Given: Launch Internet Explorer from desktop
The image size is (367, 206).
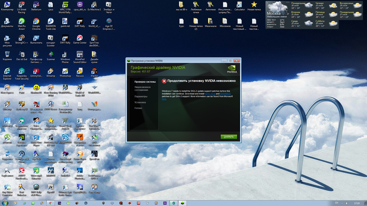Looking at the screenshot, I should pyautogui.click(x=7, y=74).
